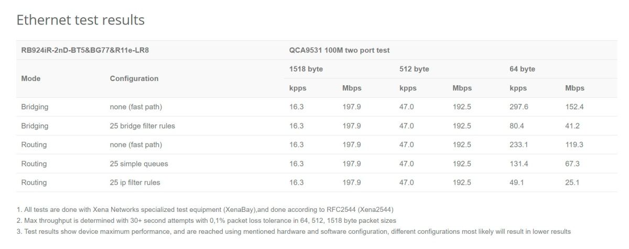Click the "Configuration" column header

(134, 78)
